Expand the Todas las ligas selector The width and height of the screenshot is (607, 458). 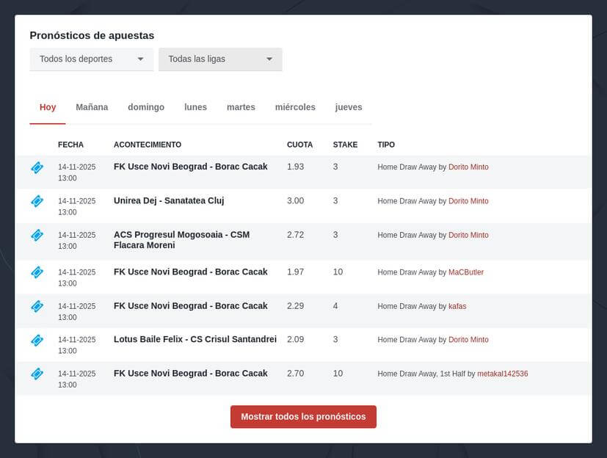pos(219,59)
